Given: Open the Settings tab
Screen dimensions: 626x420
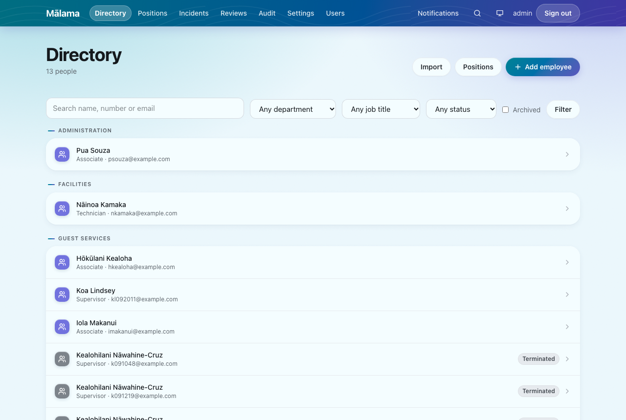Looking at the screenshot, I should tap(301, 13).
